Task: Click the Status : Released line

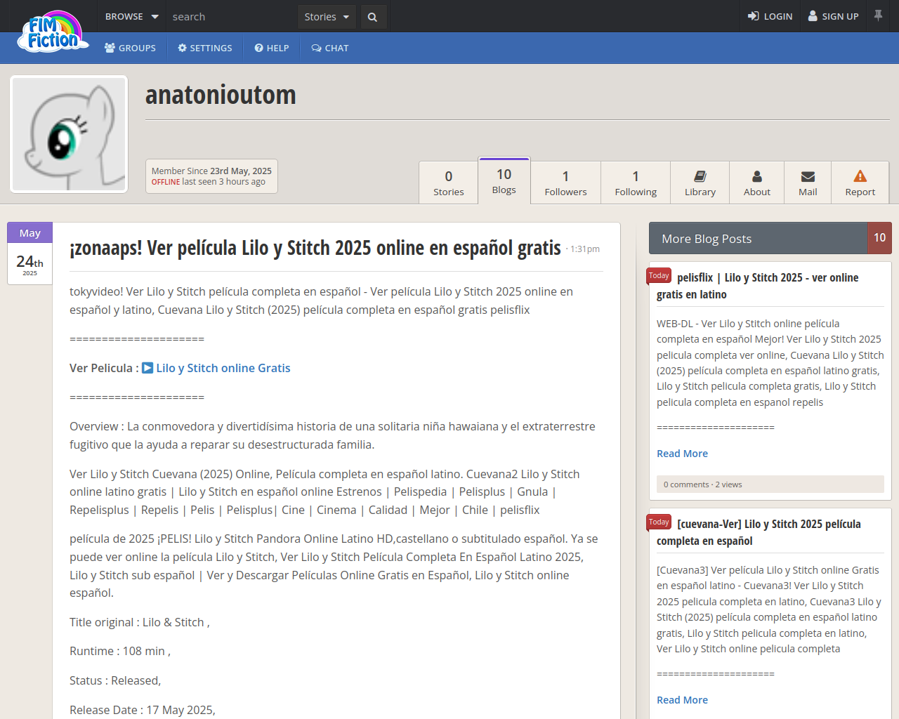Action: point(115,681)
